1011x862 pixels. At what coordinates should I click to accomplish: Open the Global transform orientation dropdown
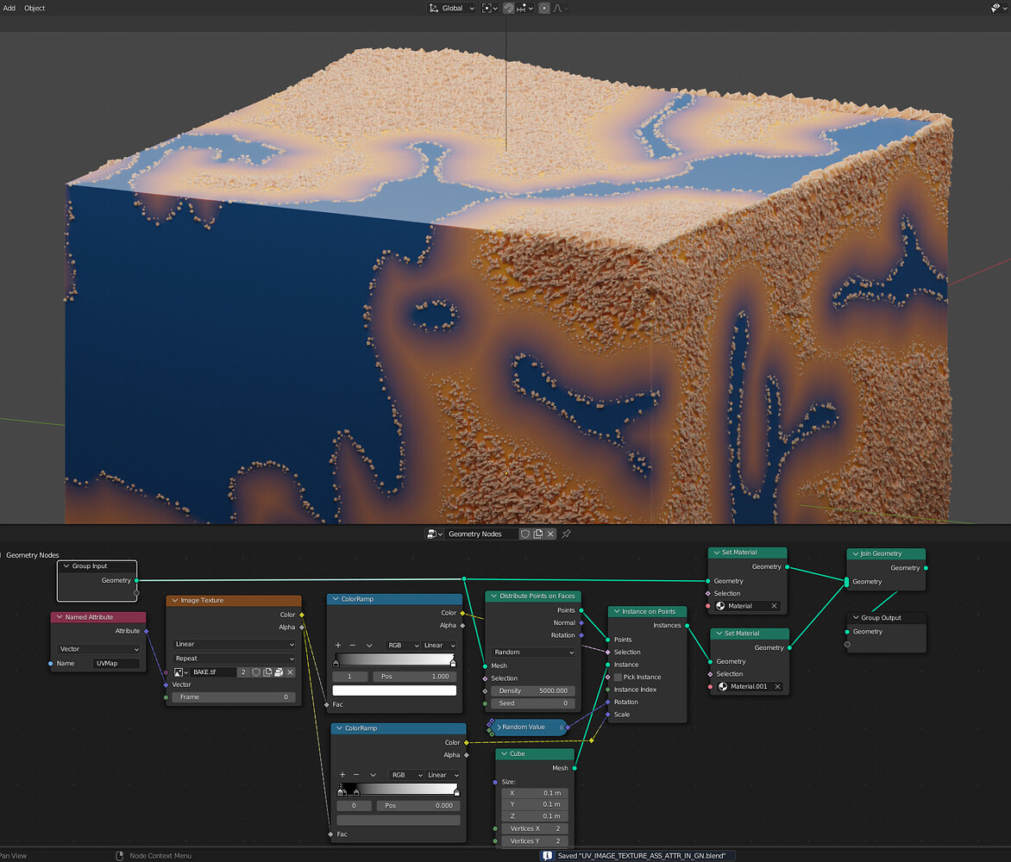click(452, 9)
